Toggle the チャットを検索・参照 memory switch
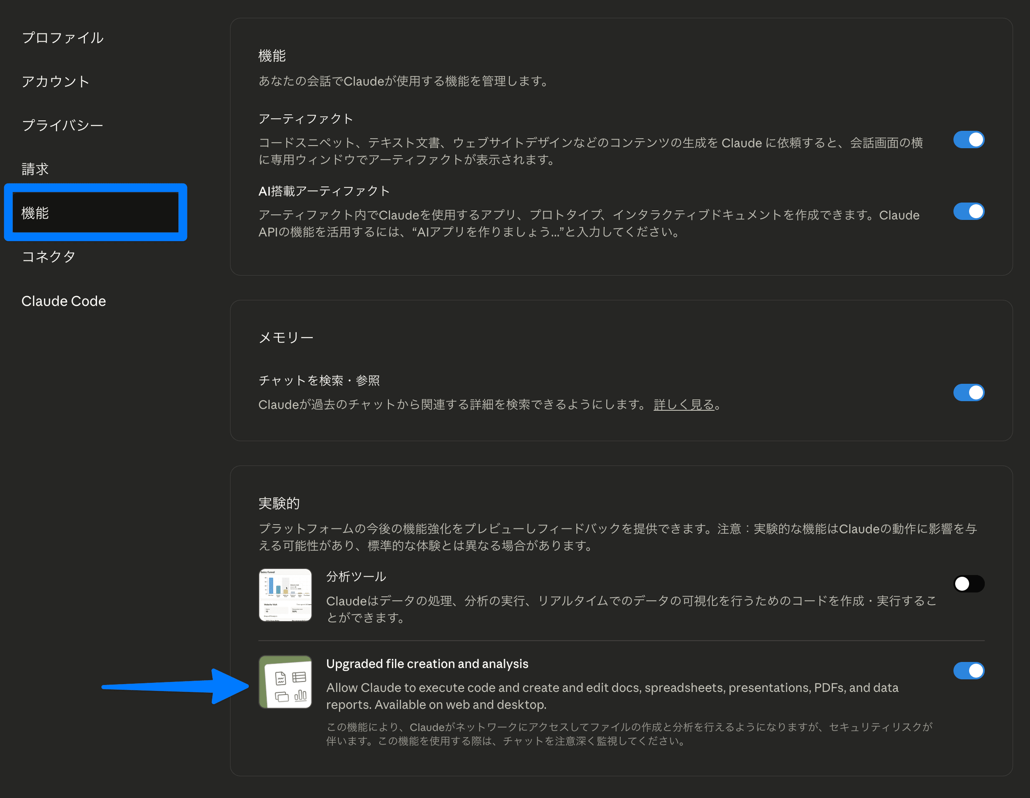1030x798 pixels. coord(968,392)
